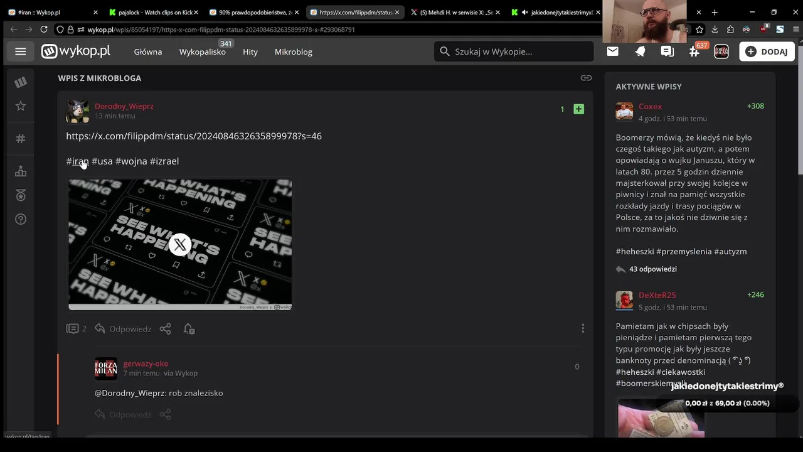Image resolution: width=803 pixels, height=452 pixels.
Task: Open the #iran tag in the post
Action: point(77,161)
